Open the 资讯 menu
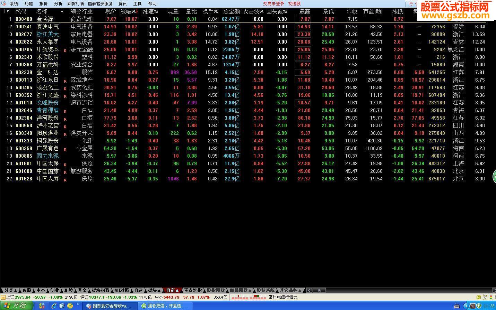Screen dimensions: 496x310 coord(122,4)
